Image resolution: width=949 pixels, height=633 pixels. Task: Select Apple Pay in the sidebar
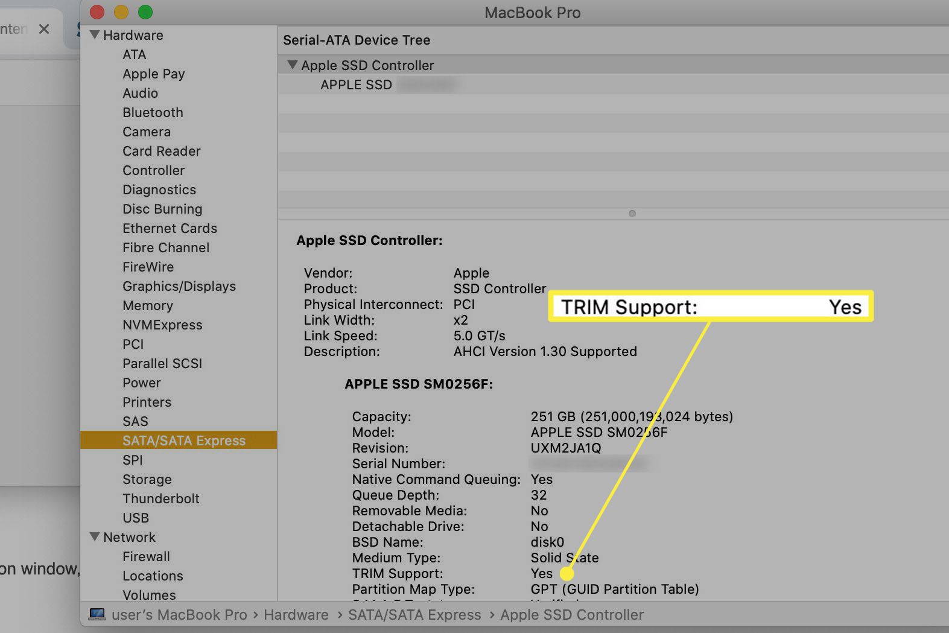[154, 74]
